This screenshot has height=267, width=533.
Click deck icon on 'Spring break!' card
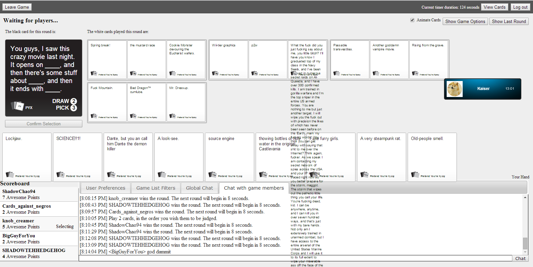94,73
